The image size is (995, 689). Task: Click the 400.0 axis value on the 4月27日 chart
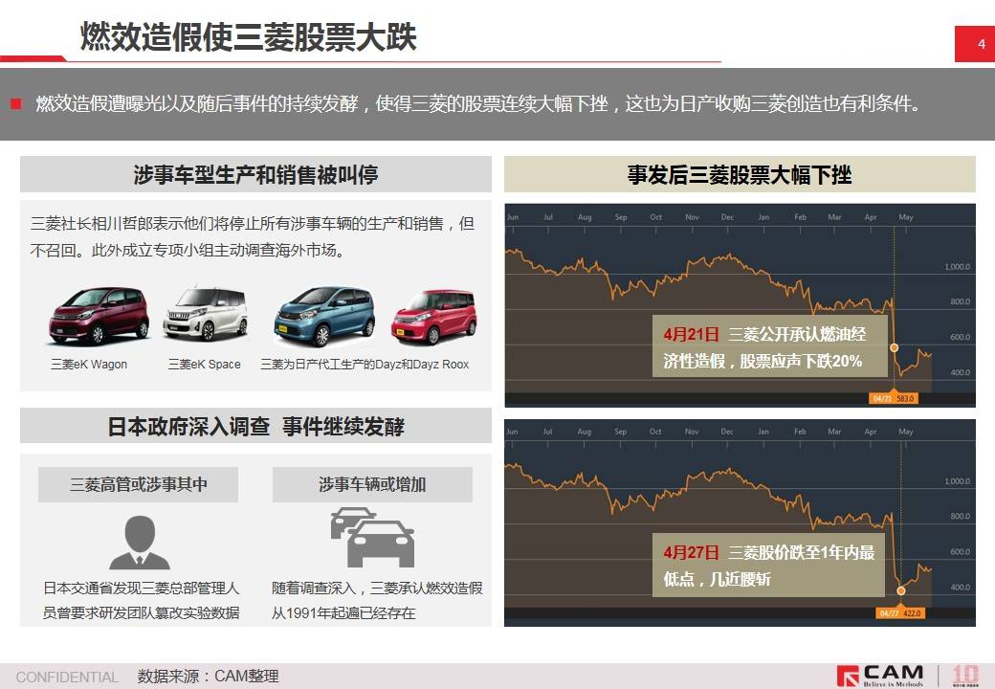point(961,588)
